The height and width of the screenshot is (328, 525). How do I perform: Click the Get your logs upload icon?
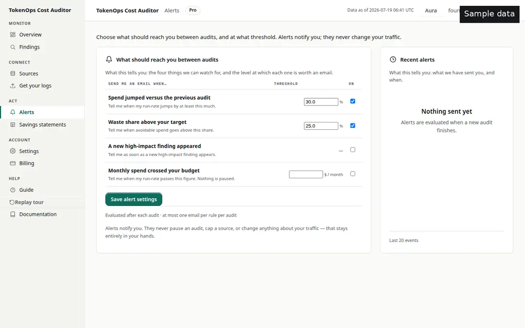[x=13, y=86]
